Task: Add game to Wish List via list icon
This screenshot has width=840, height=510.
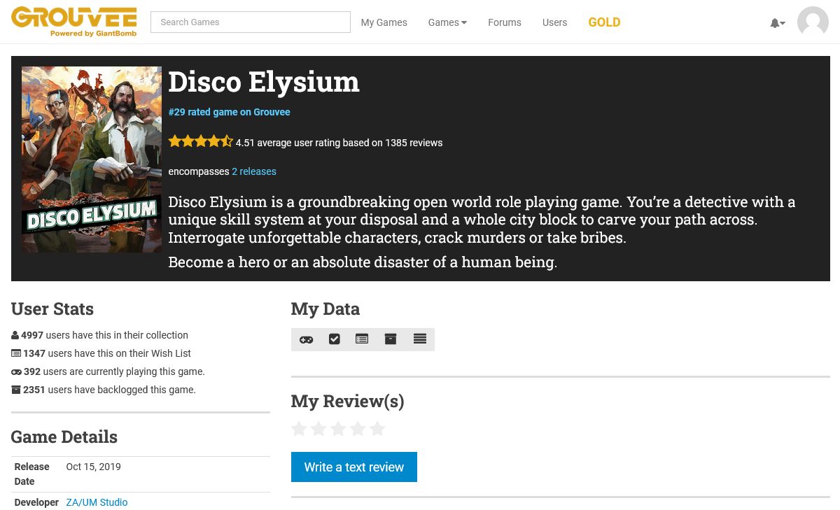Action: [x=362, y=339]
